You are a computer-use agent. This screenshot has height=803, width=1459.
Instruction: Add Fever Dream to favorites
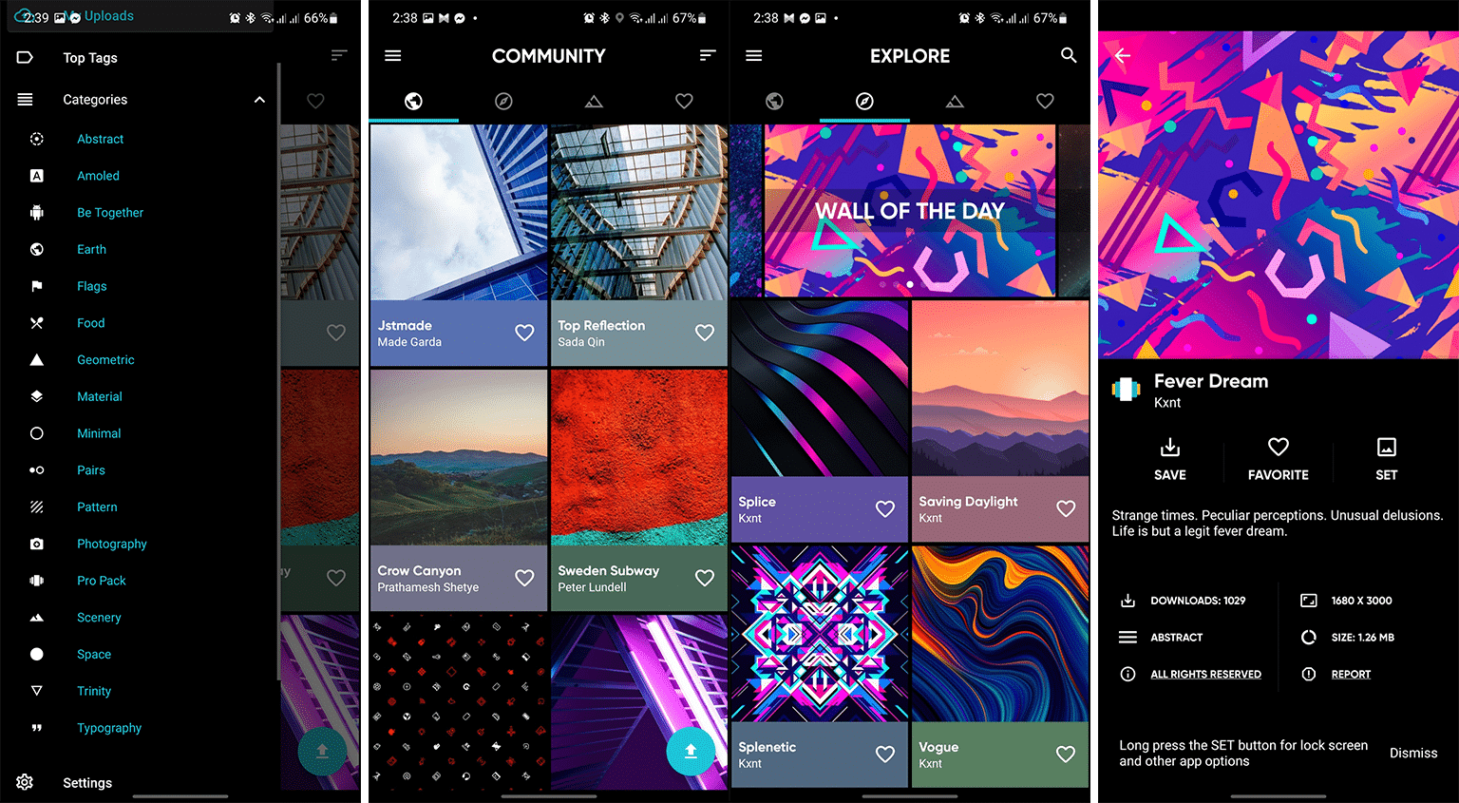click(x=1278, y=459)
